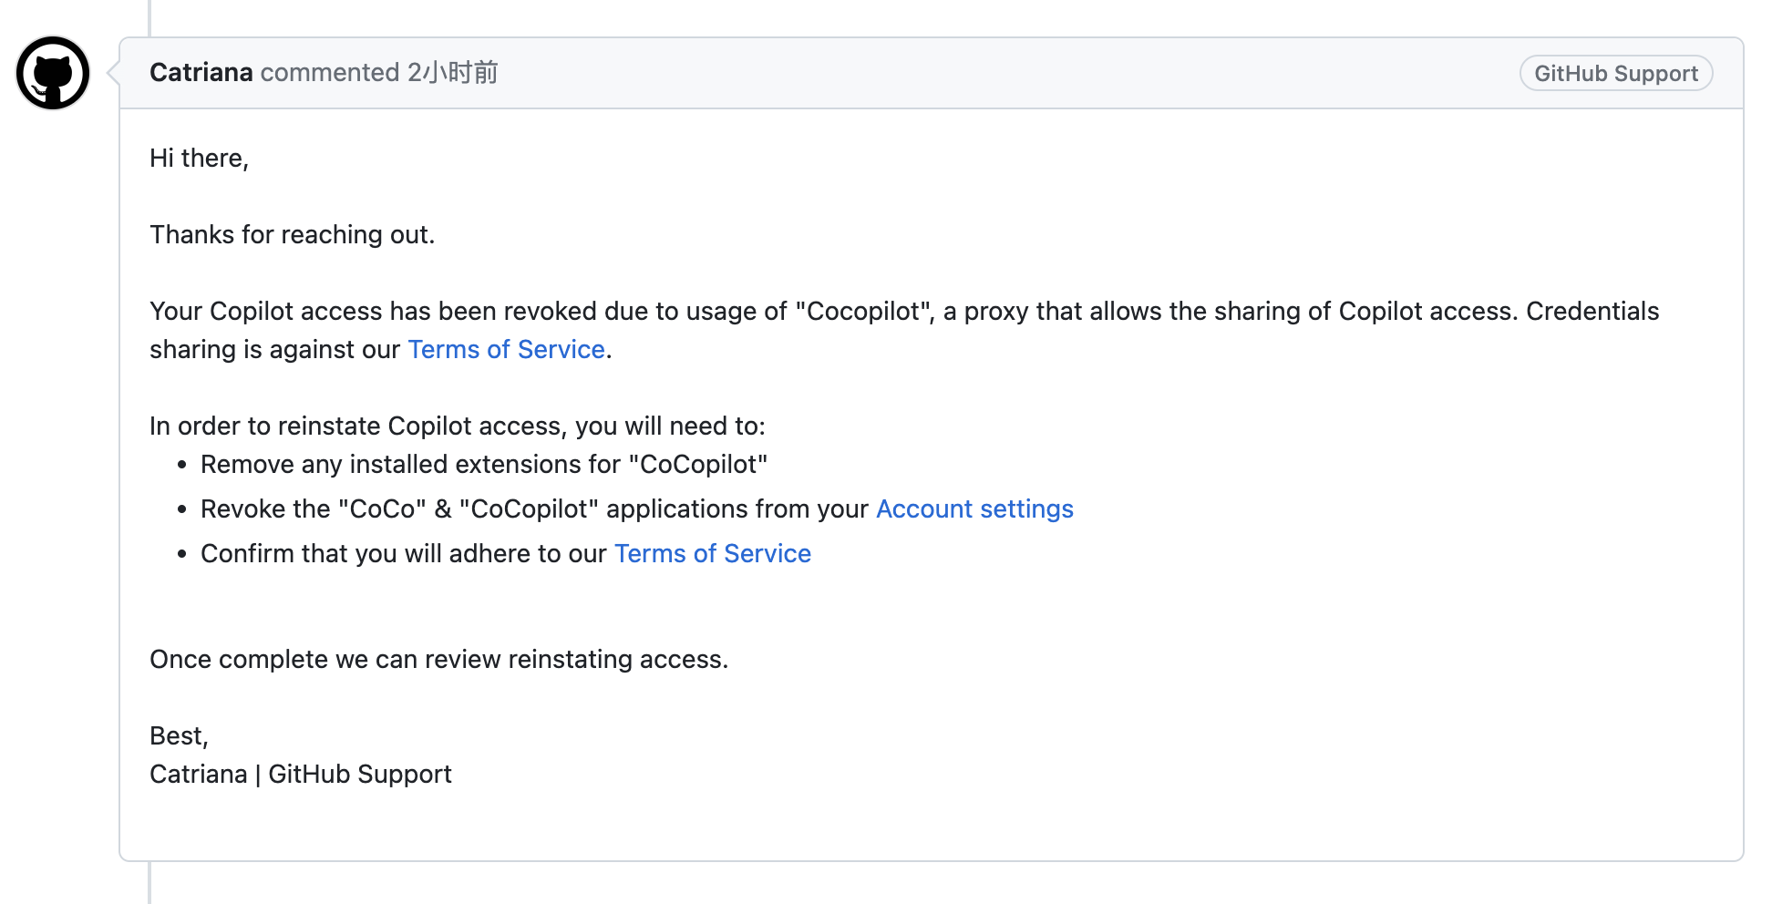1772x904 pixels.
Task: Click the GitHub Octocat avatar icon
Action: pos(53,73)
